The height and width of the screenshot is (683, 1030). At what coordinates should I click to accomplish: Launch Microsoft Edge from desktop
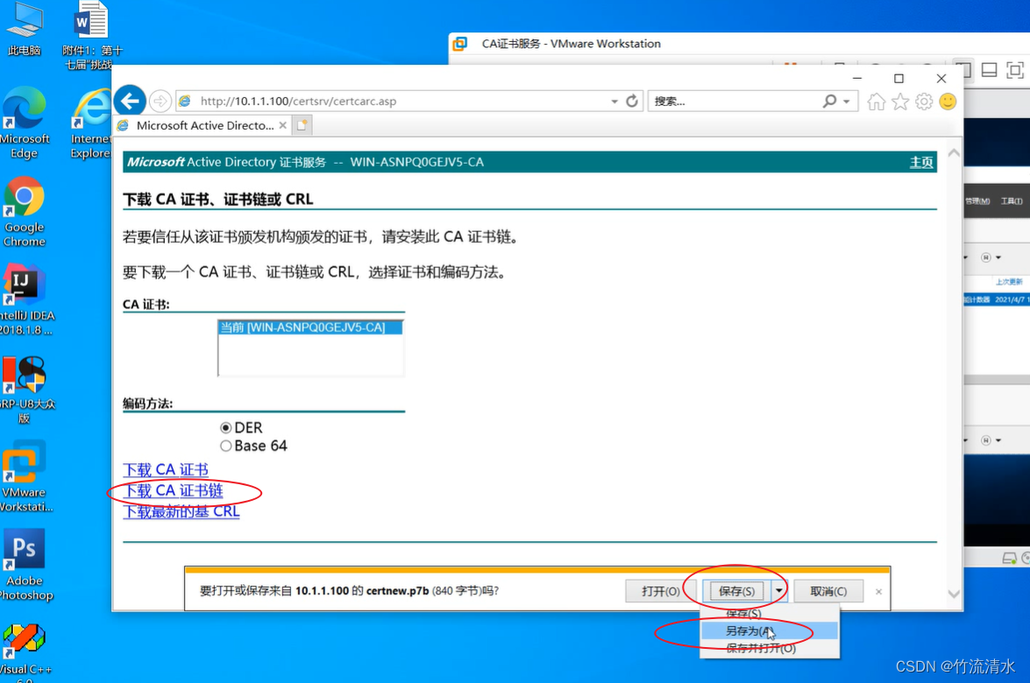[25, 123]
